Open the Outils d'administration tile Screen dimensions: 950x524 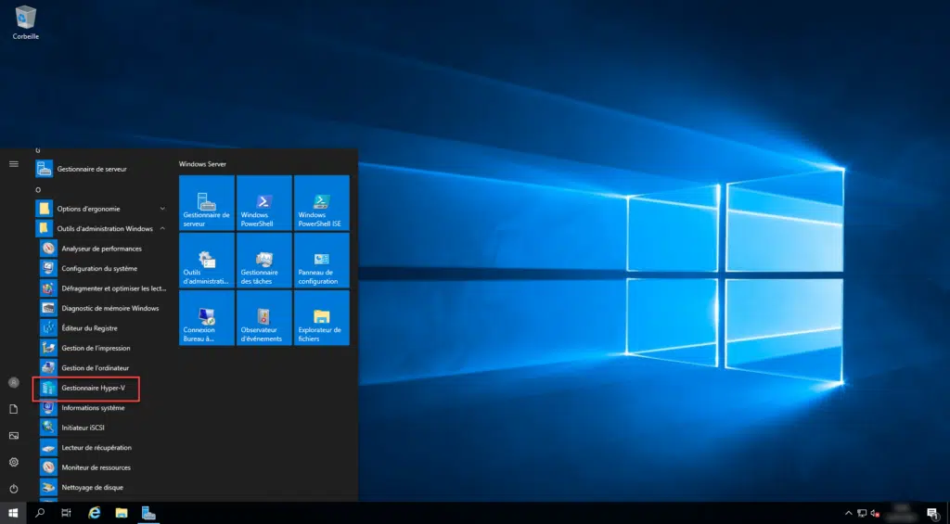(207, 261)
